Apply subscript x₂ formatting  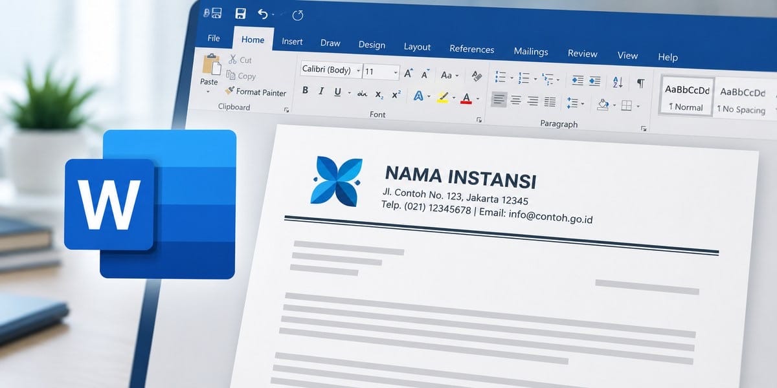tap(379, 94)
